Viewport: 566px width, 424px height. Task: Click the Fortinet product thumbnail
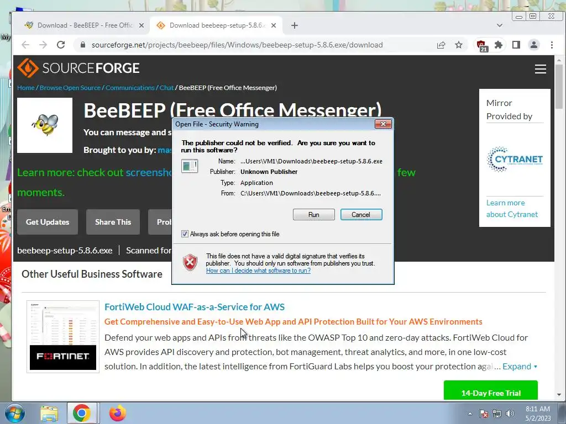63,336
